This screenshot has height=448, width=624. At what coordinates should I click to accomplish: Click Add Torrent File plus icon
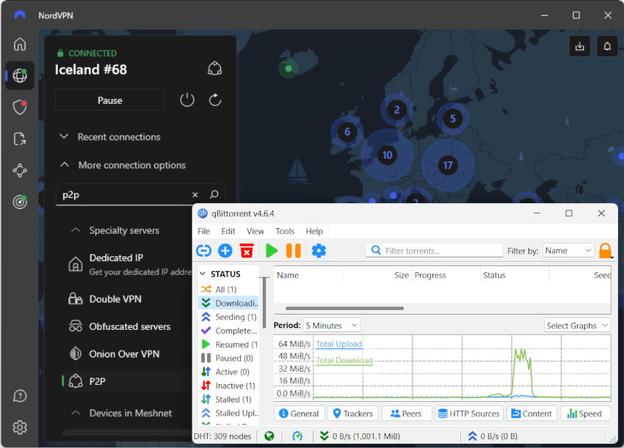click(x=225, y=251)
